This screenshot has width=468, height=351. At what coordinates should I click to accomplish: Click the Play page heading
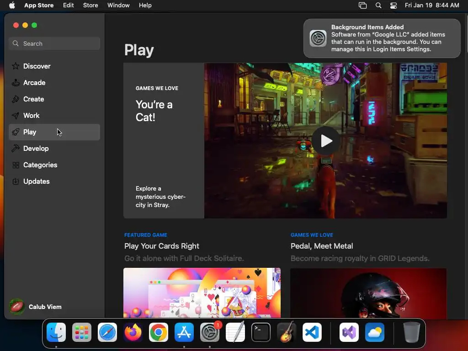pyautogui.click(x=139, y=50)
